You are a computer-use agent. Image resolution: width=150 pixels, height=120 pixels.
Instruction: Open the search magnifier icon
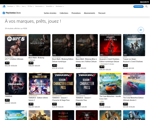[x=146, y=6]
